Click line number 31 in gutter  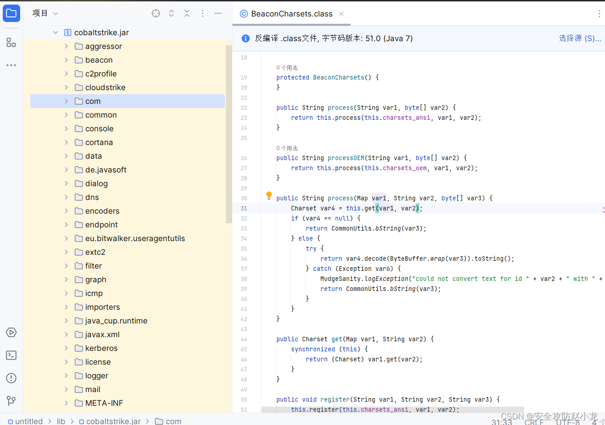point(244,208)
